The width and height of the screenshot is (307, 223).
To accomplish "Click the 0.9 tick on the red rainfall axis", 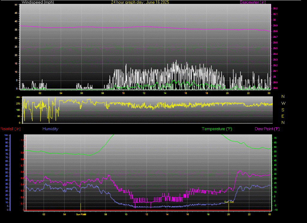I will 22,153.
